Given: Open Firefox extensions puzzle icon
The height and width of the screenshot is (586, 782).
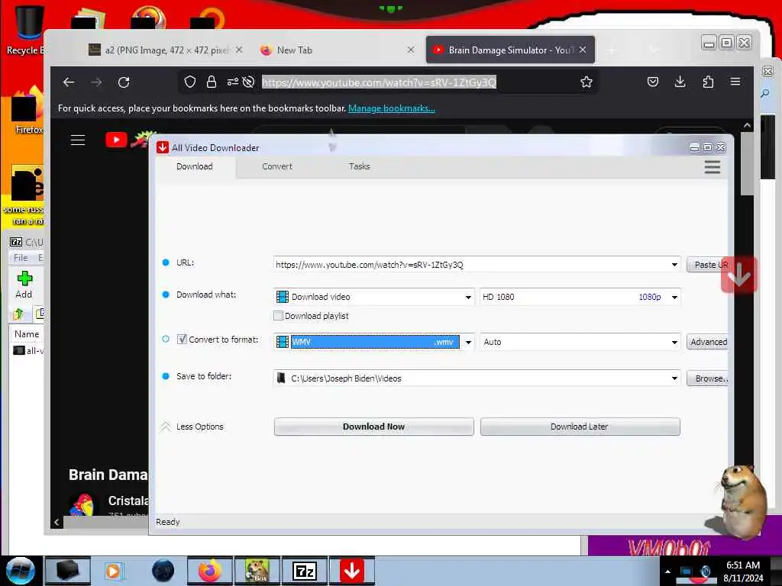Looking at the screenshot, I should [708, 82].
